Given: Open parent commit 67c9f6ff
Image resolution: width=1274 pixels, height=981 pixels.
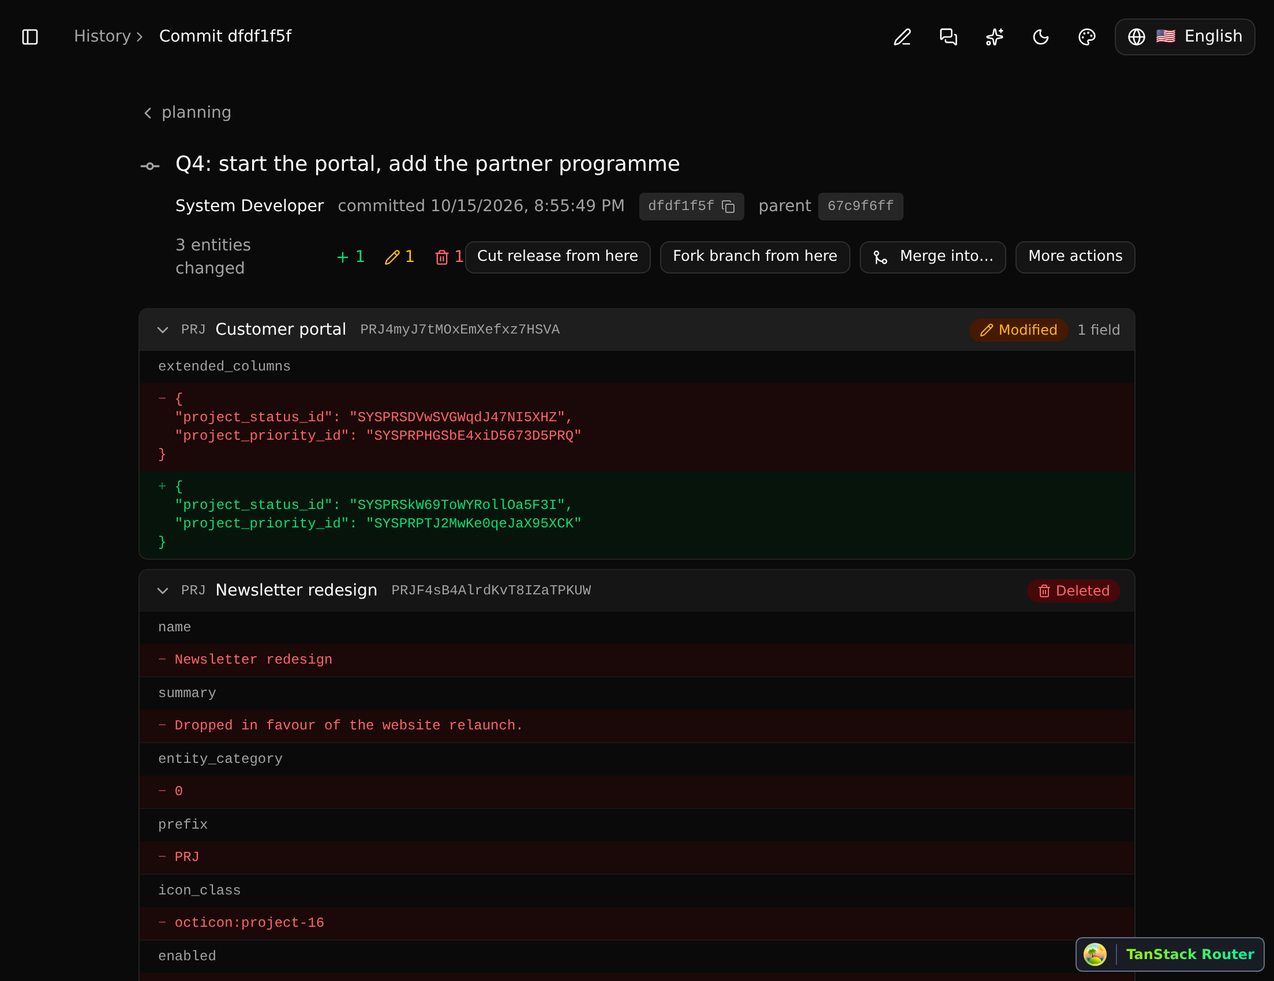Looking at the screenshot, I should point(860,207).
